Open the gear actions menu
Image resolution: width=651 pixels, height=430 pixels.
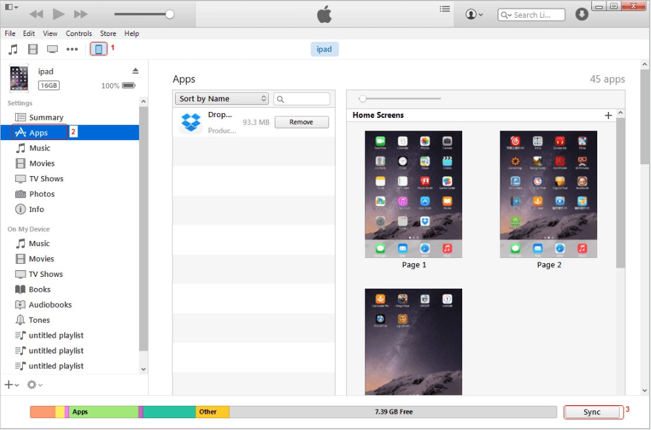(x=34, y=385)
